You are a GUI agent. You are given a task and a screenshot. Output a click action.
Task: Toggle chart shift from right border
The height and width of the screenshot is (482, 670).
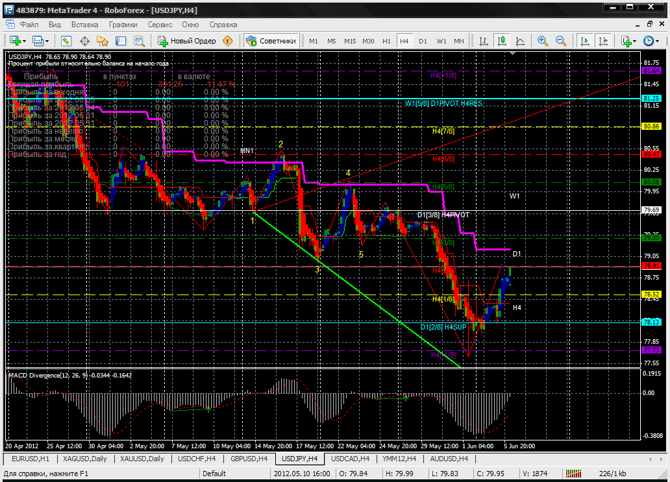603,41
